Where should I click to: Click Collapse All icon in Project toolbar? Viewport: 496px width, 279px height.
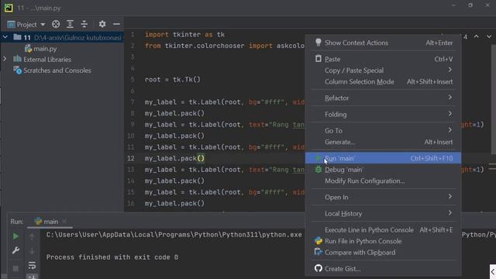pos(84,24)
